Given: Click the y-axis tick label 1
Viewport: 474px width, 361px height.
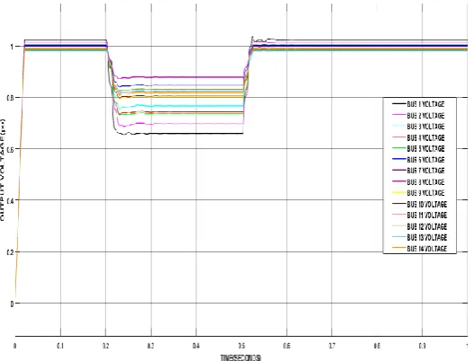Looking at the screenshot, I should (12, 47).
